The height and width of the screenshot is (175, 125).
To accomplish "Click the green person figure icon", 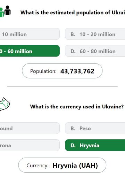I will (x=2, y=12).
